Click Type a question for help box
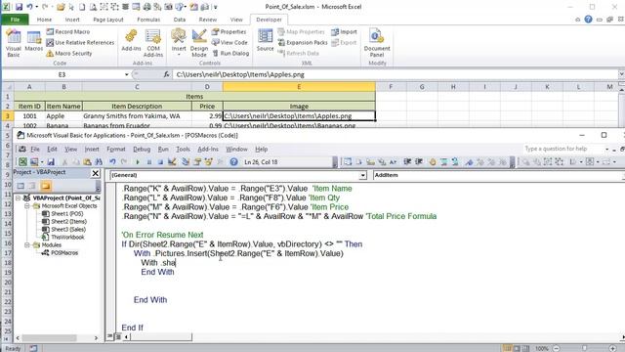The width and height of the screenshot is (625, 352). pyautogui.click(x=563, y=149)
